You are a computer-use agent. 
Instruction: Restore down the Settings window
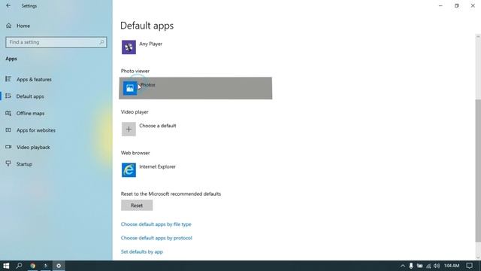pos(457,5)
